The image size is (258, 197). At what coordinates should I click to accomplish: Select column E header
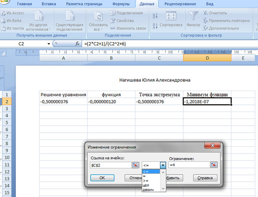pos(243,58)
